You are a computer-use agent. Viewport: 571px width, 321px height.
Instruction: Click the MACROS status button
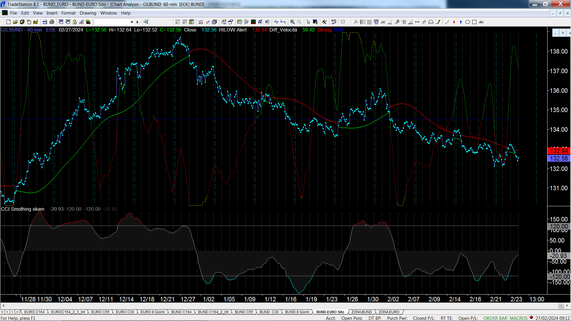coord(519,318)
